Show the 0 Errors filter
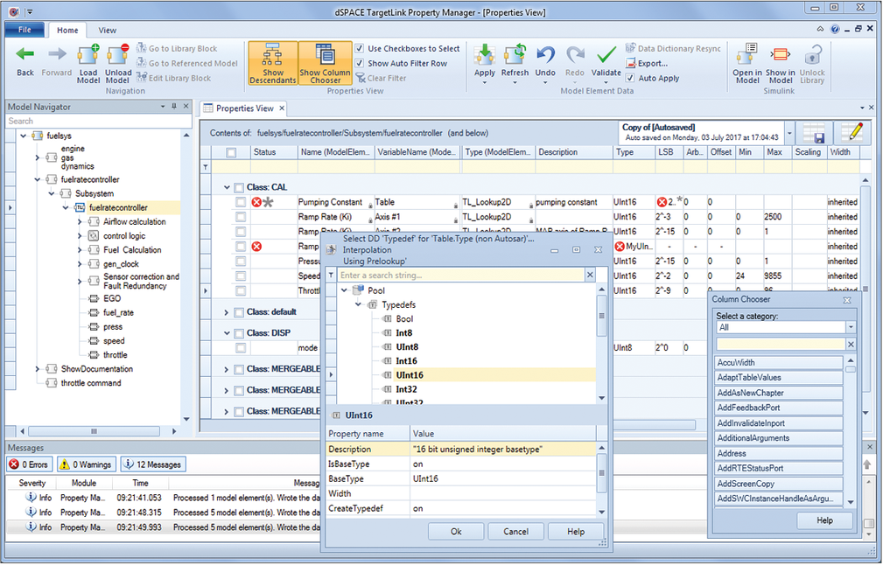883x565 pixels. pos(29,464)
